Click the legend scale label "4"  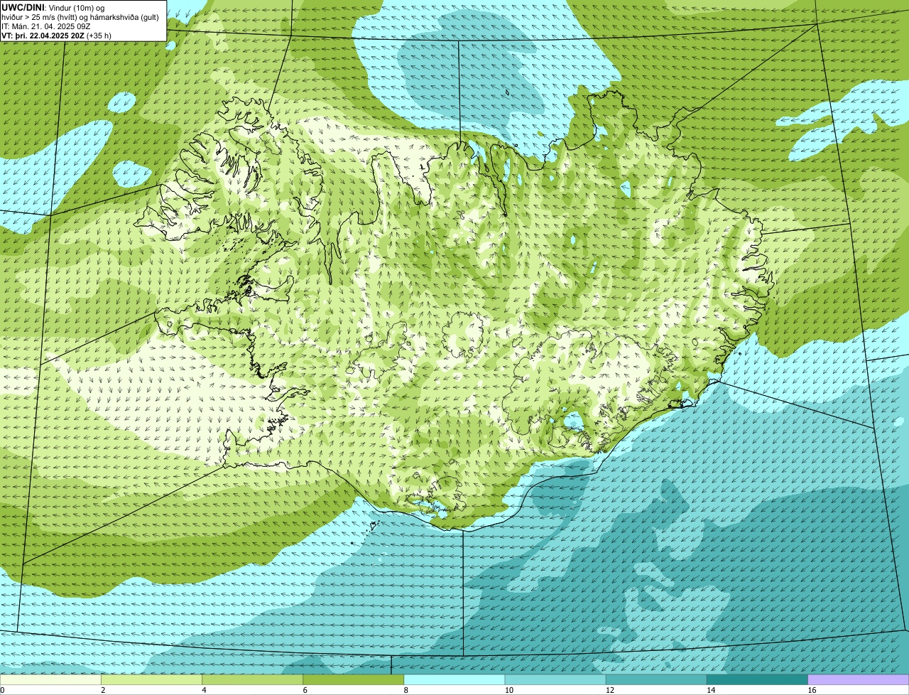pyautogui.click(x=205, y=690)
